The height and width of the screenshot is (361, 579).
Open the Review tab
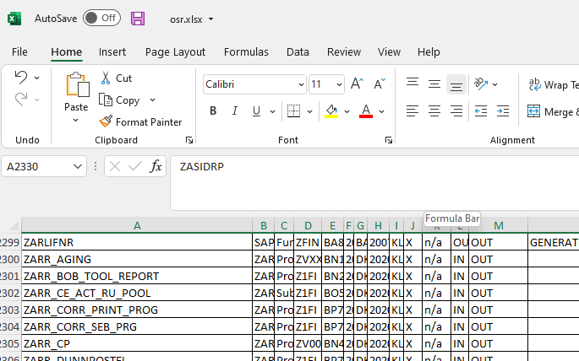point(344,52)
